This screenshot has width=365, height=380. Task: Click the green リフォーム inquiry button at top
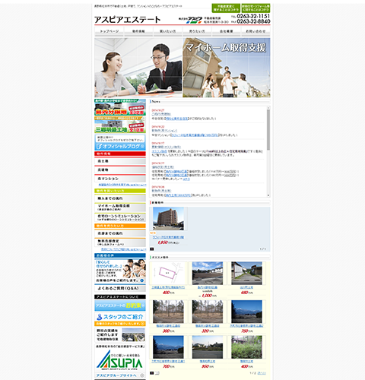click(255, 8)
